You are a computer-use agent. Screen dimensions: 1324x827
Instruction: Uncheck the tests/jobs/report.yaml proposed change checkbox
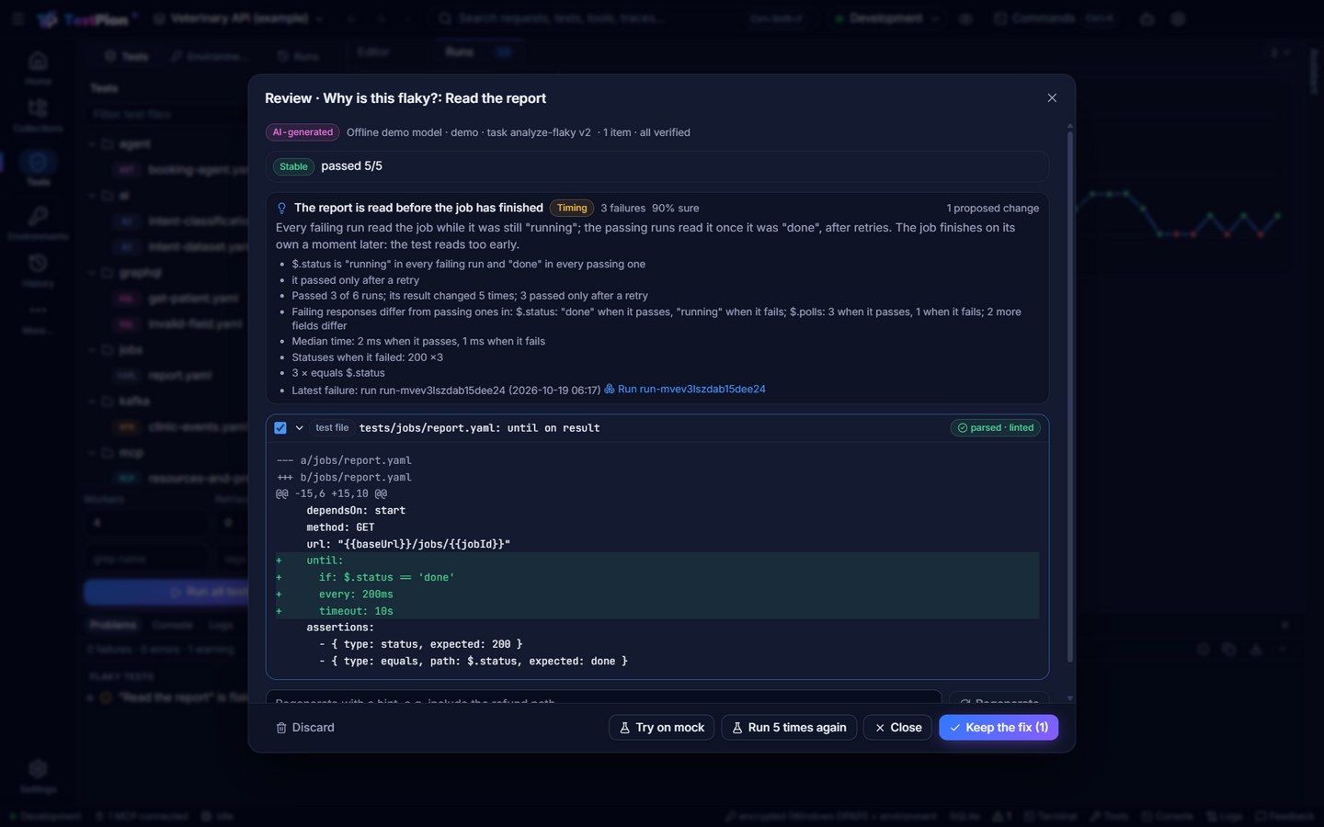point(280,428)
